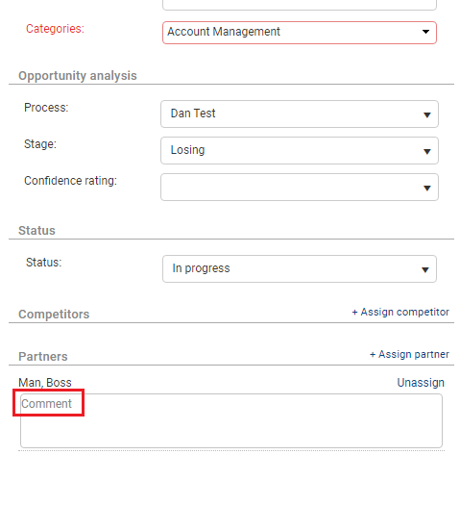Screen dimensions: 460x505
Task: Open the empty Confidence rating dropdown
Action: click(x=300, y=188)
